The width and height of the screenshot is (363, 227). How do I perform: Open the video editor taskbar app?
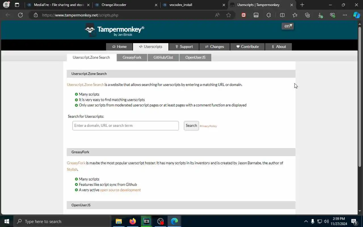146,221
